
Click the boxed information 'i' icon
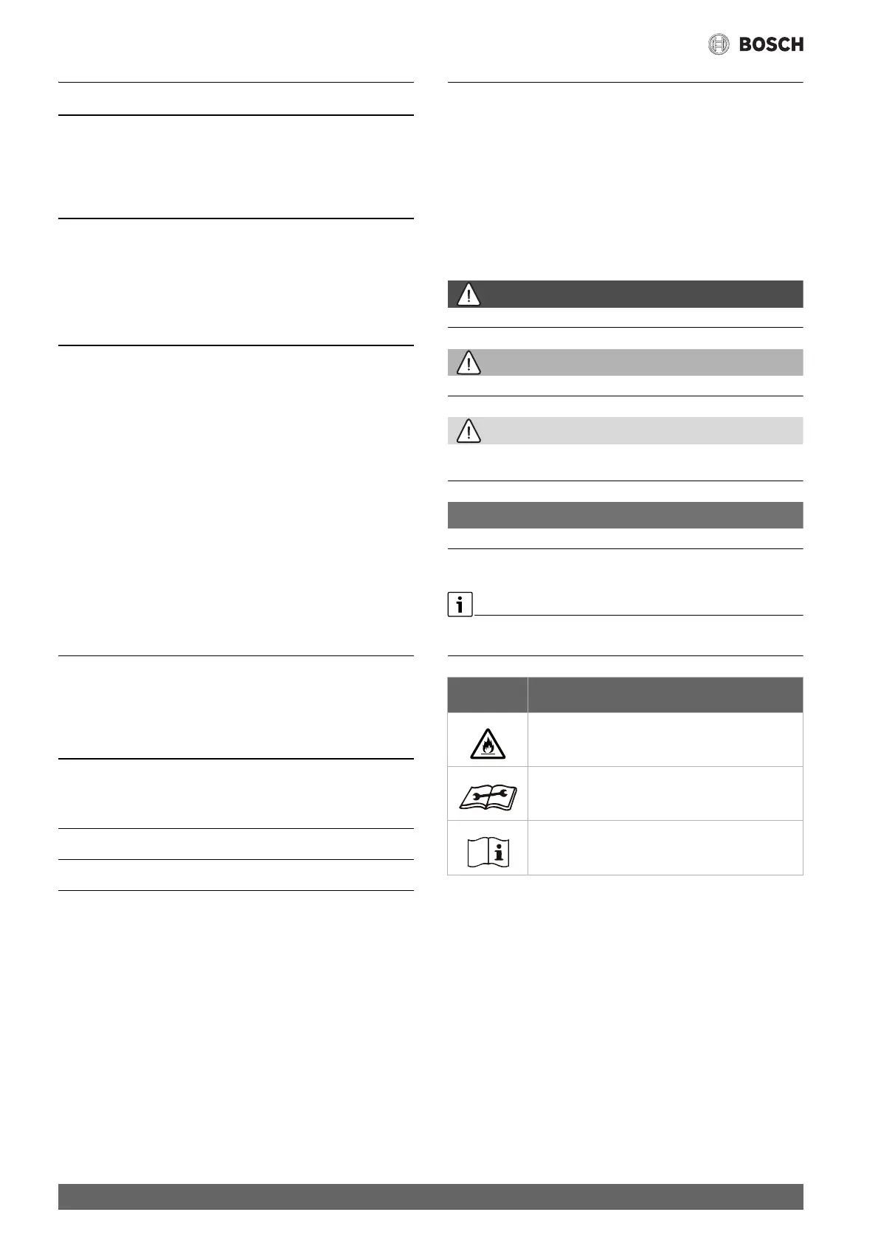[x=460, y=605]
